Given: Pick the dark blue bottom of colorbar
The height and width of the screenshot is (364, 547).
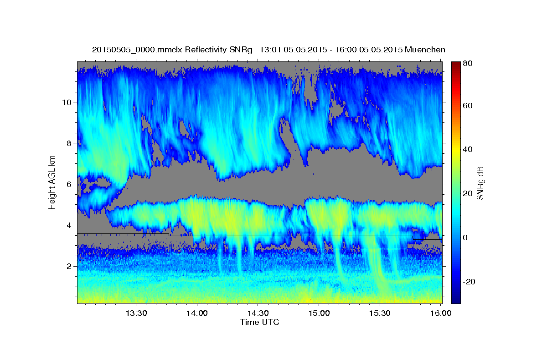Looking at the screenshot, I should click(x=456, y=298).
